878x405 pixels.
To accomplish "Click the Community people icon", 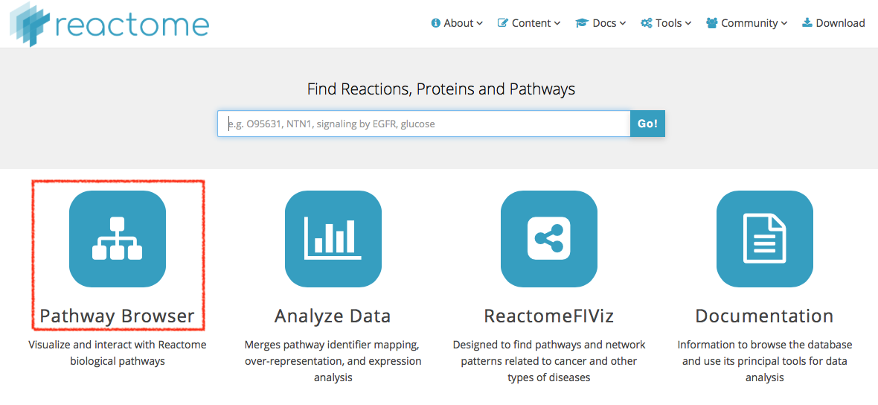I will click(712, 23).
